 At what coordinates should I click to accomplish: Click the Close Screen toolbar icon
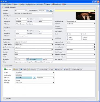pyautogui.click(x=53, y=4)
